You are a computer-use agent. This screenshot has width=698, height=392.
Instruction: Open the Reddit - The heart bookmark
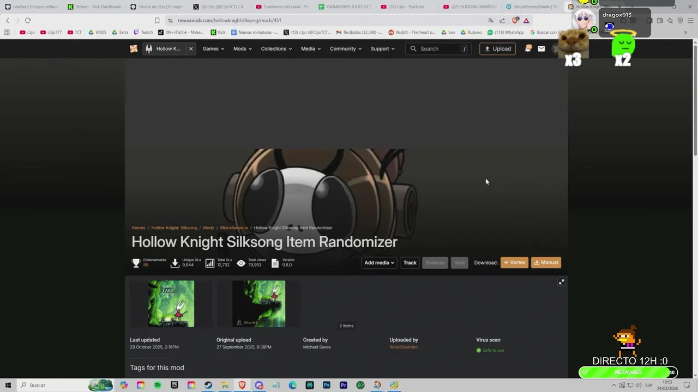(412, 32)
